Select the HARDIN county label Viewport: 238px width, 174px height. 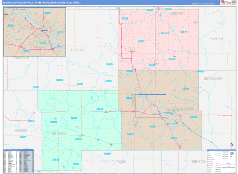pyautogui.click(x=21, y=131)
